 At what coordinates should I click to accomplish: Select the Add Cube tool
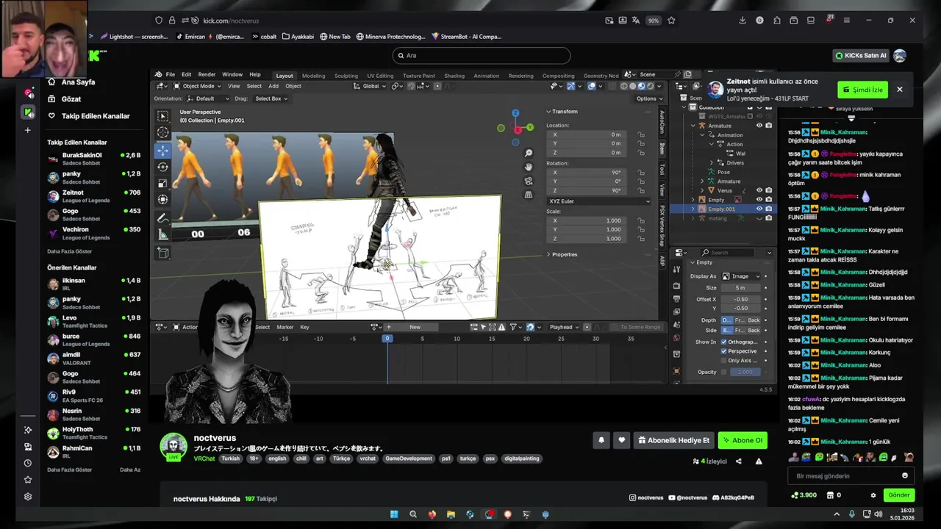pyautogui.click(x=162, y=253)
